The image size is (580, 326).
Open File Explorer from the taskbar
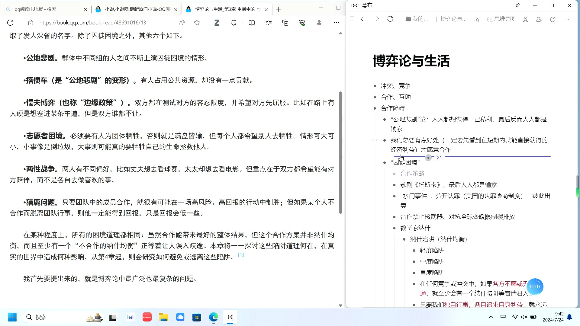[164, 317]
